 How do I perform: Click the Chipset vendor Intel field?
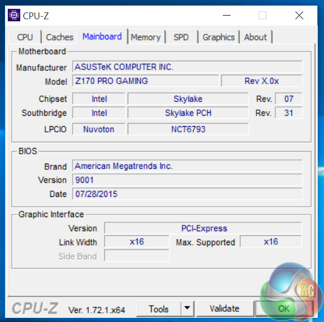[x=99, y=99]
